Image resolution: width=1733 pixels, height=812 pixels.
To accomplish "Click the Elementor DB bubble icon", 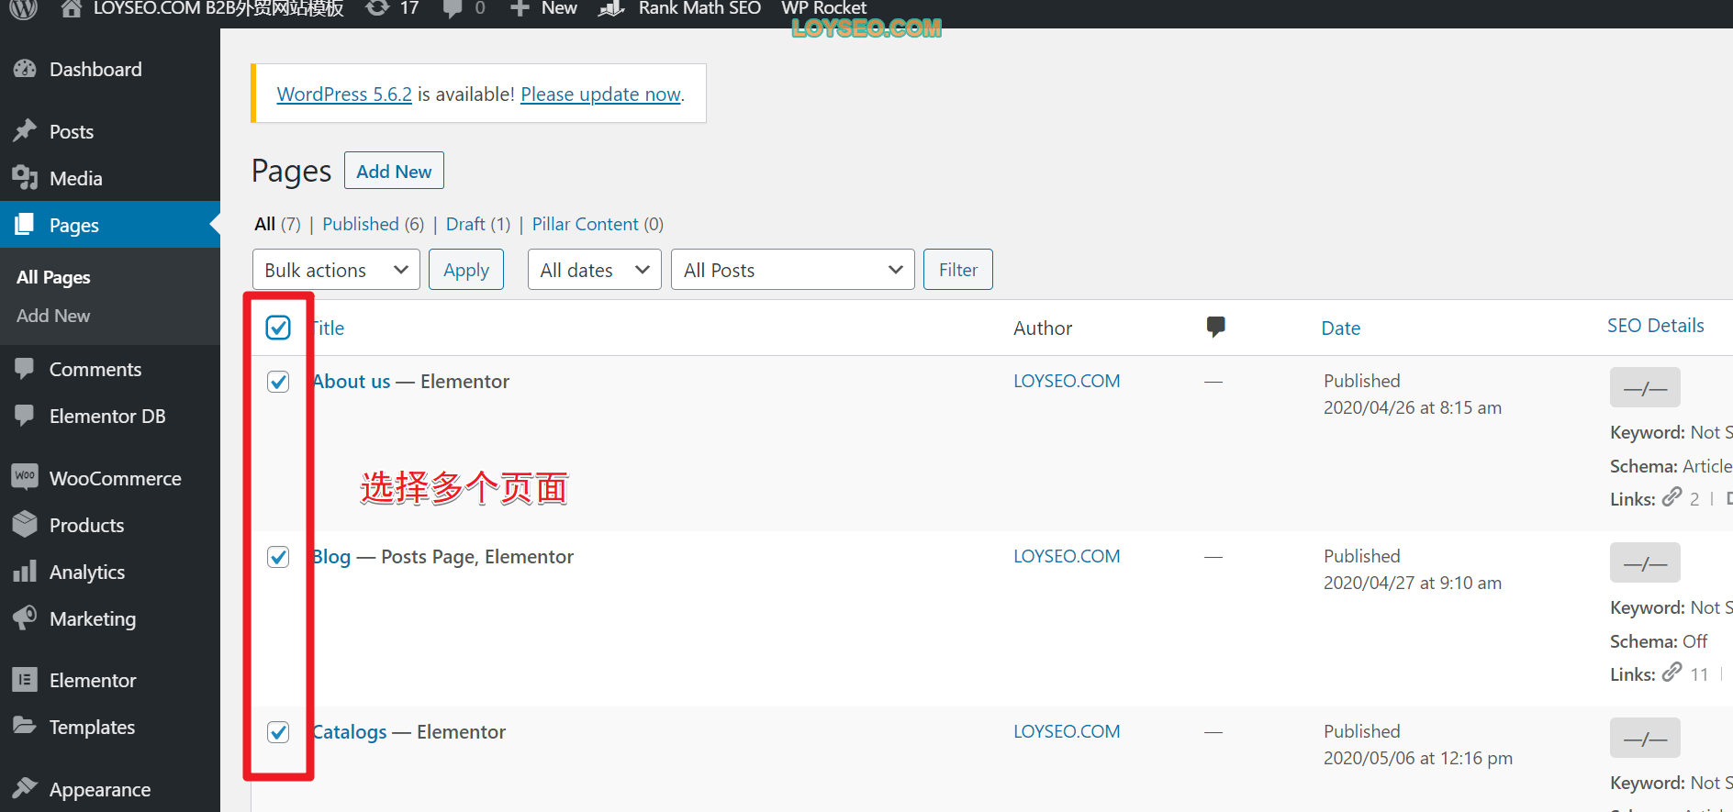I will (25, 416).
